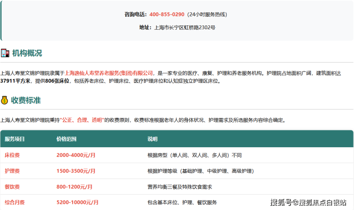Select the 收费标准 section heading
The height and width of the screenshot is (210, 354).
26,100
